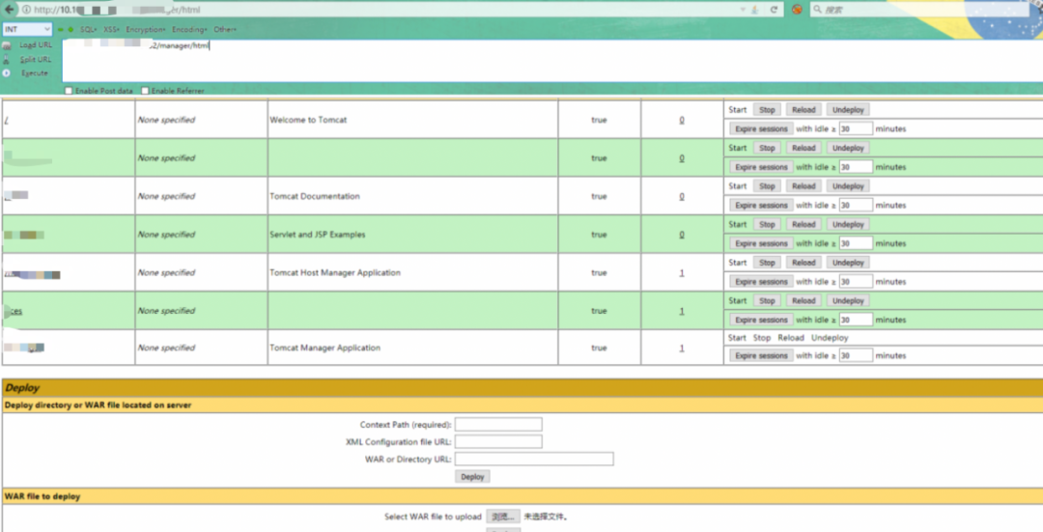This screenshot has width=1043, height=532.
Task: Focus the XML Configuration file URL field
Action: 498,441
